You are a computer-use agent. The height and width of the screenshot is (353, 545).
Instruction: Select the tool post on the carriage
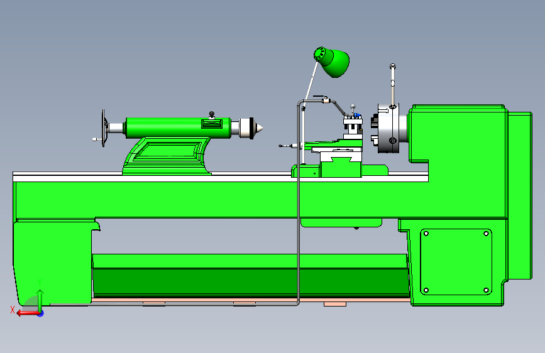pos(353,128)
